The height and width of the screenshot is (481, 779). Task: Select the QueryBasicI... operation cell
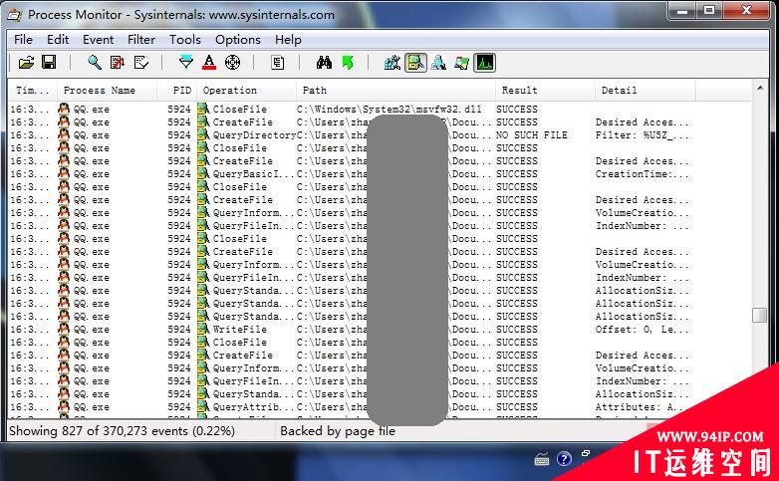point(253,174)
